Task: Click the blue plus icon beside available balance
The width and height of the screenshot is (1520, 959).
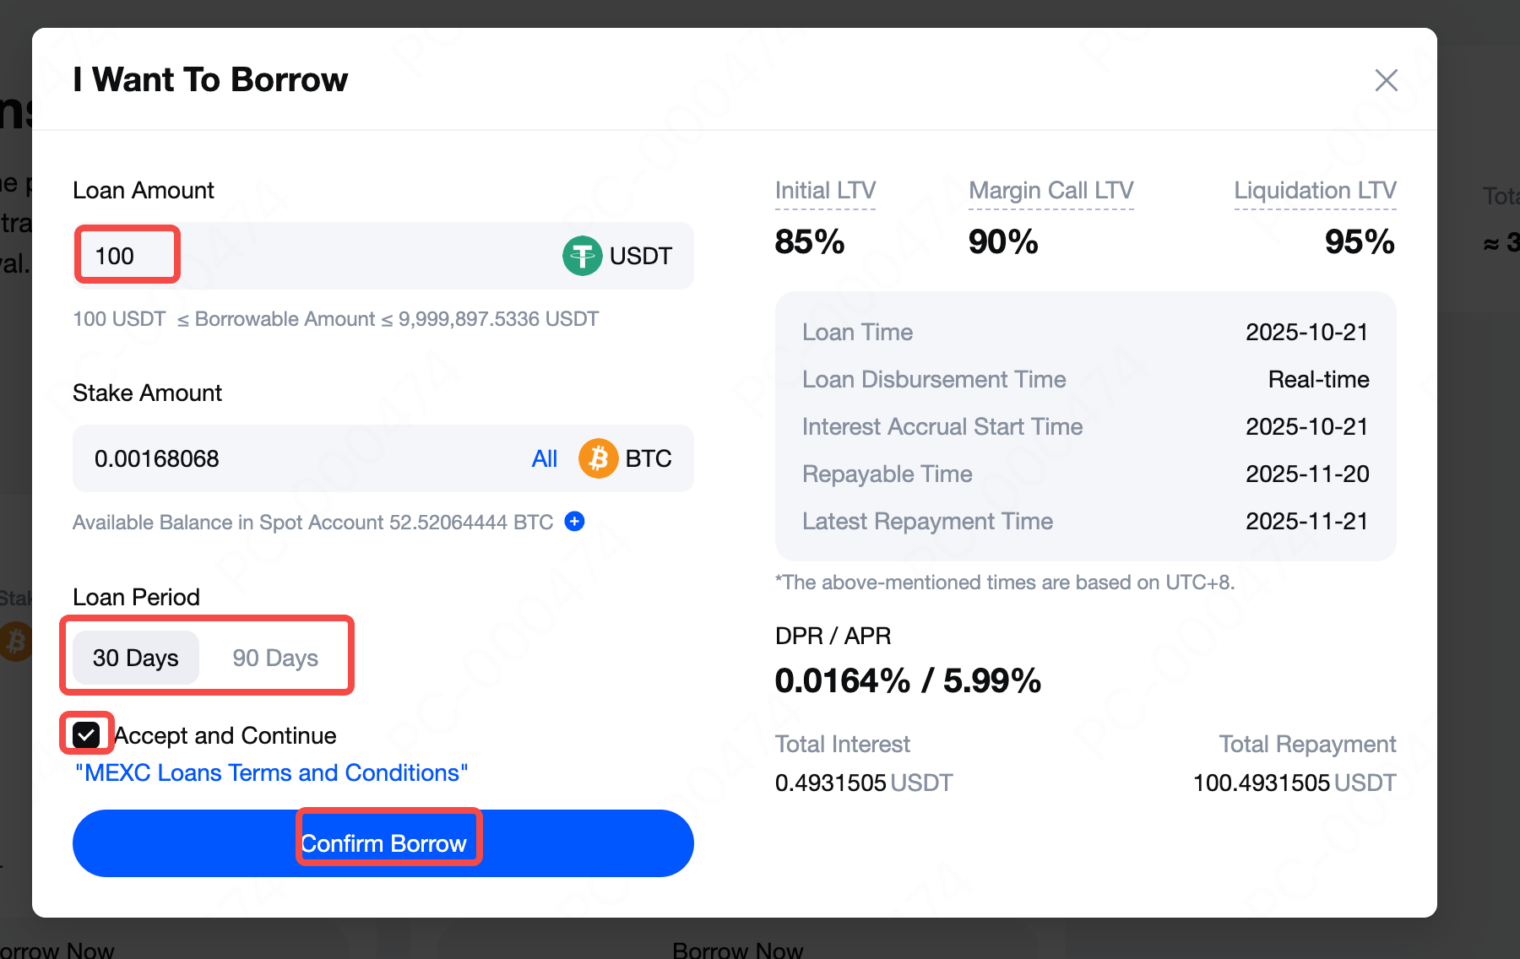Action: [x=574, y=522]
